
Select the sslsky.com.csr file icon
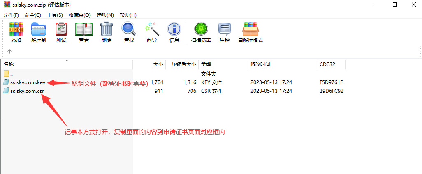pos(6,91)
